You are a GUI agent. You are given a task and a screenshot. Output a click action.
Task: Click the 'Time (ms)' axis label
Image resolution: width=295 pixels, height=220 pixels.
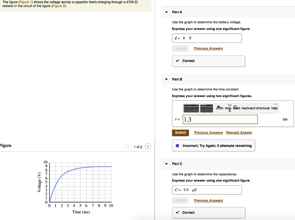pos(81,212)
